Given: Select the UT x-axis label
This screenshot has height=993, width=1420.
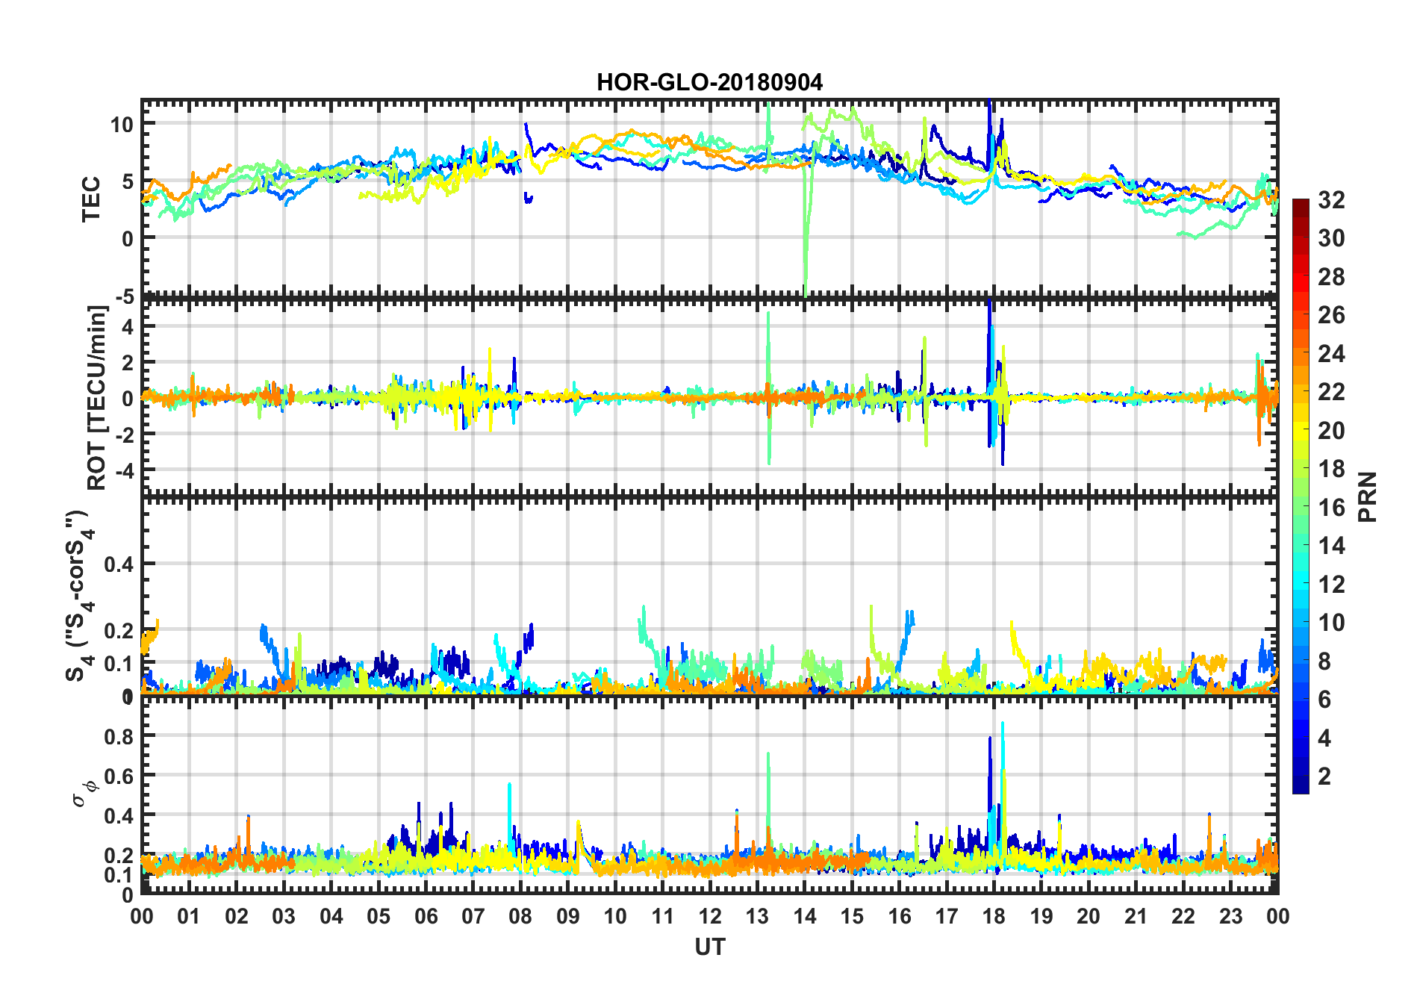Looking at the screenshot, I should (x=710, y=947).
